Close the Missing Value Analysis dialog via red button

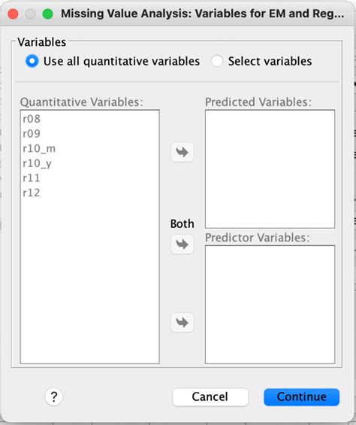tap(13, 14)
